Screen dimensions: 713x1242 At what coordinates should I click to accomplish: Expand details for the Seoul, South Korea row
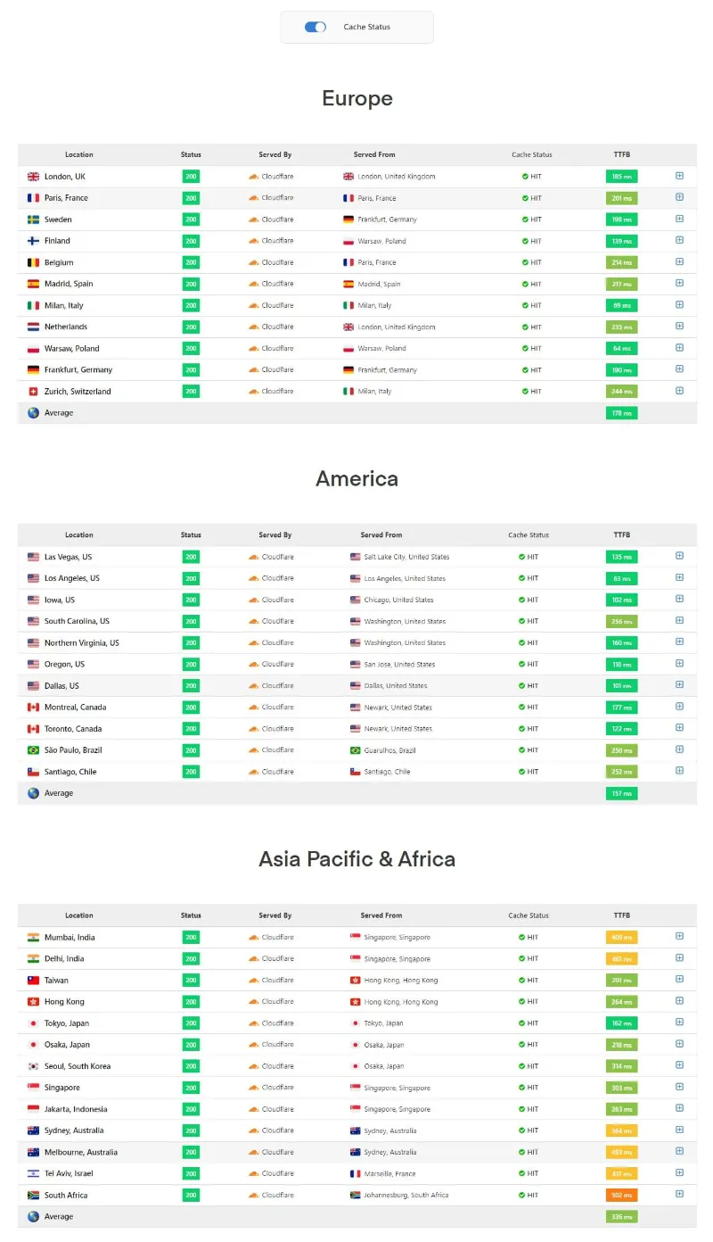[x=679, y=1065]
